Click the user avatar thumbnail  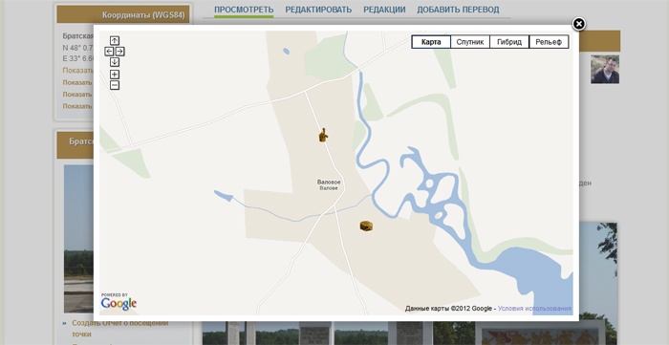[x=605, y=69]
